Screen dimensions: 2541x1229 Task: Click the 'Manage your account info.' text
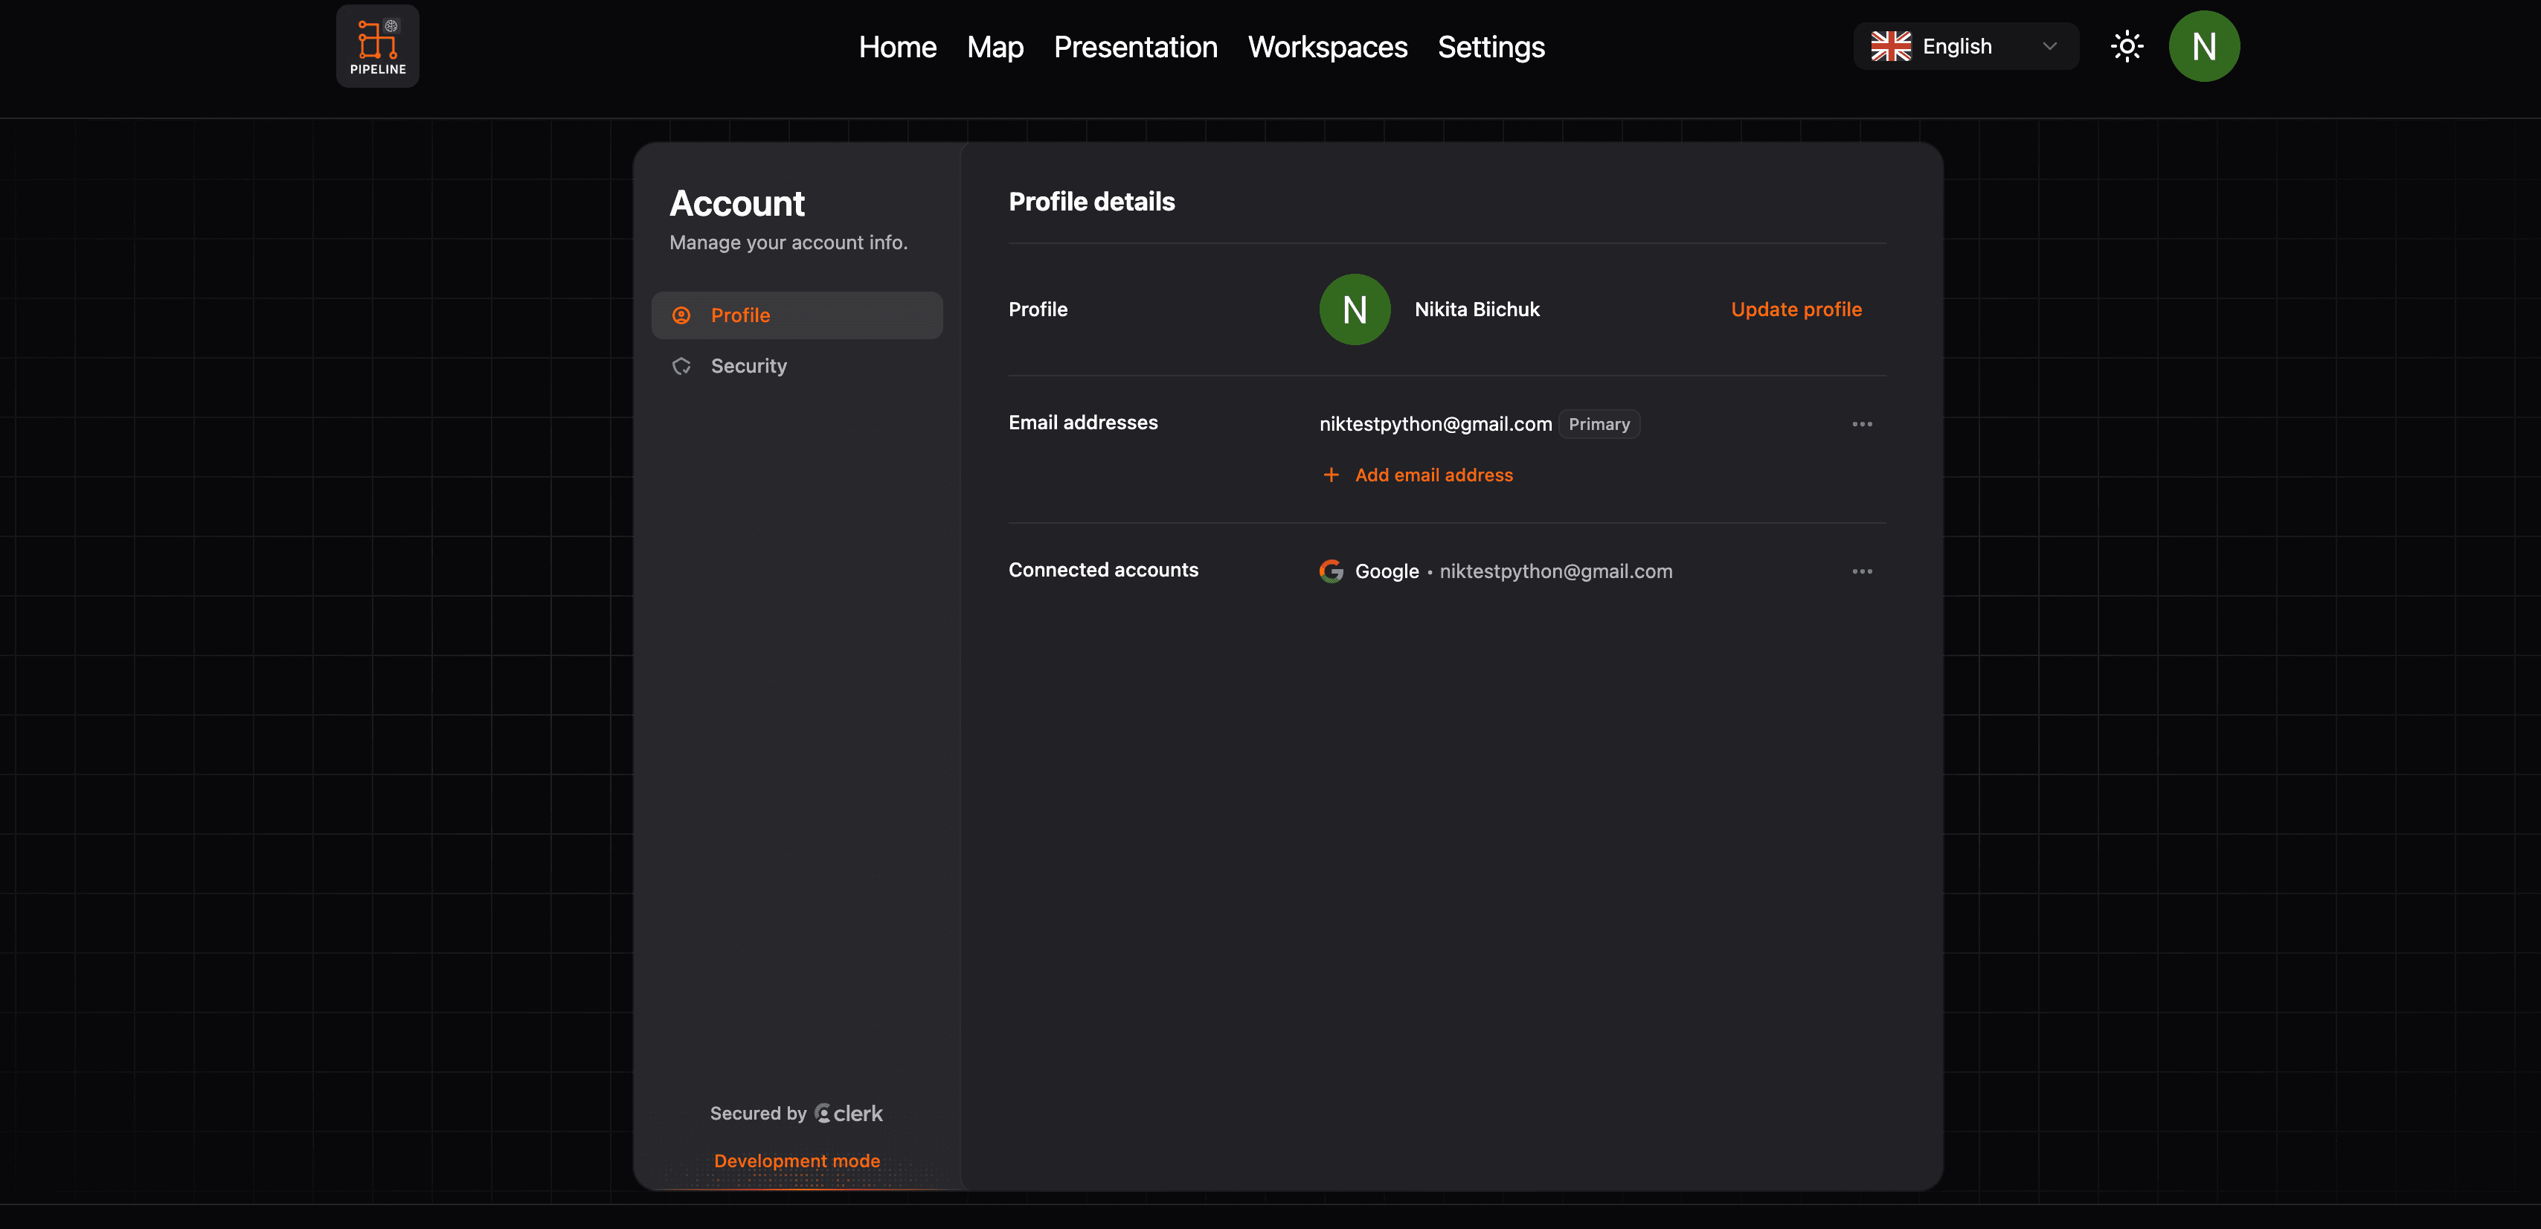[x=788, y=243]
